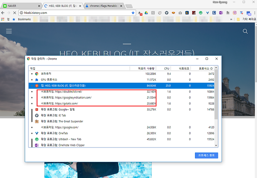The image size is (257, 178).
Task: Open the blue bar chart extension icon
Action: point(187,13)
